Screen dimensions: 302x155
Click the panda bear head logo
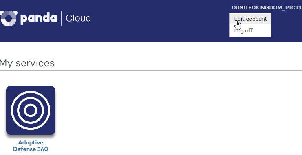8,18
